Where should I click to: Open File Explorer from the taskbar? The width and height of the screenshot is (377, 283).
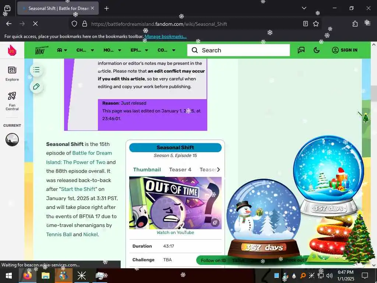point(45,276)
